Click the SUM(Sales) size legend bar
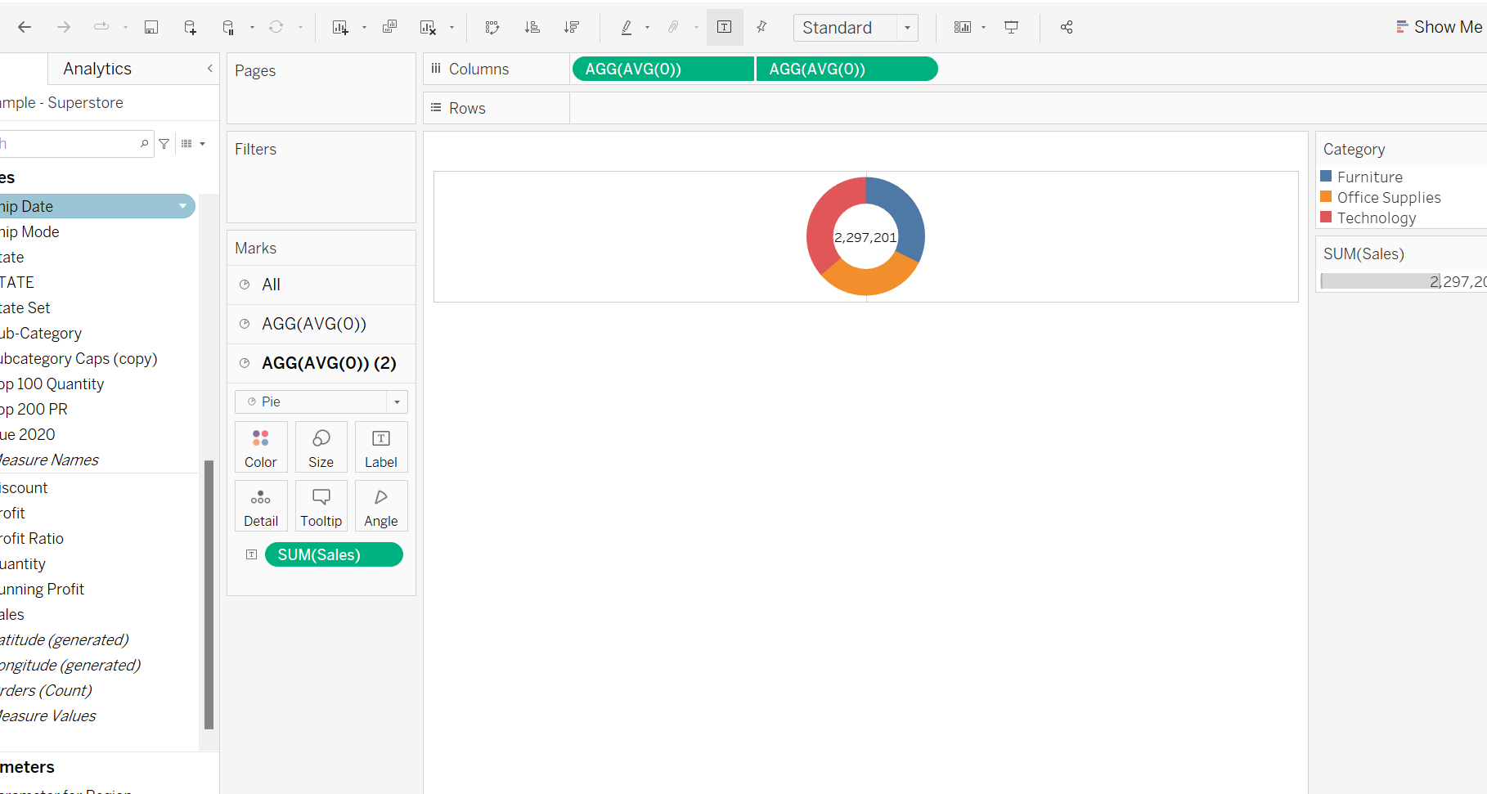The width and height of the screenshot is (1487, 794). coord(1380,281)
